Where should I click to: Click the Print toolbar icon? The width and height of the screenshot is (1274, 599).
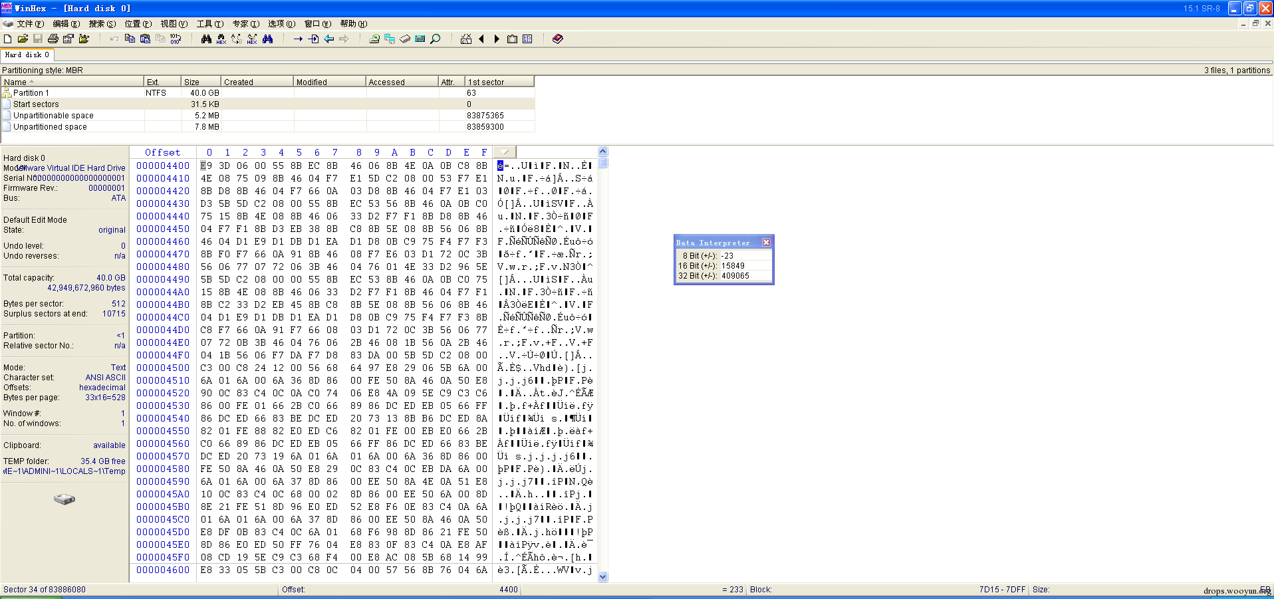click(53, 39)
